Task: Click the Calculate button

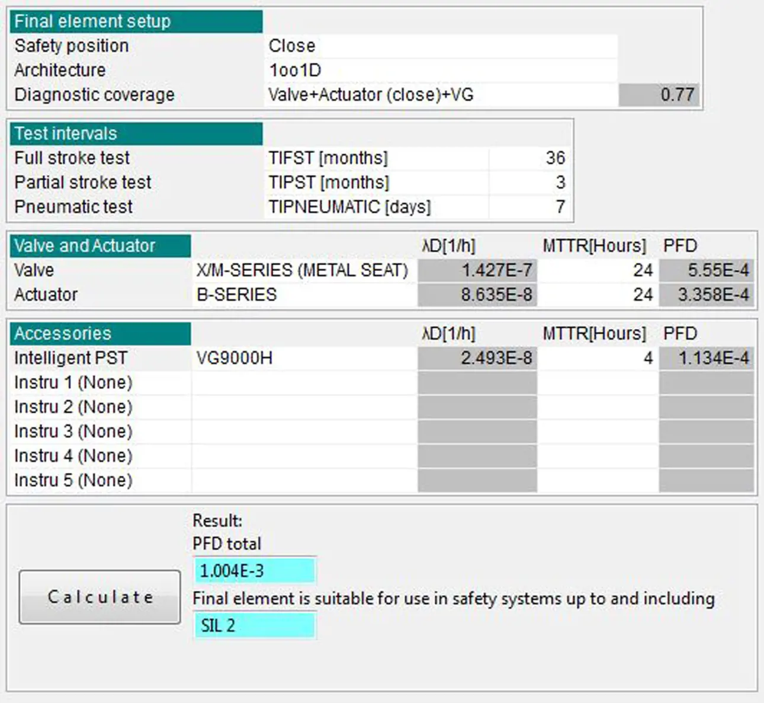Action: [99, 597]
